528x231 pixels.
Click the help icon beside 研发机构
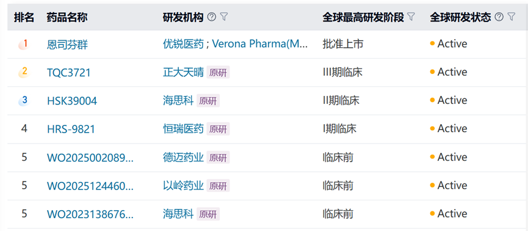pos(211,17)
